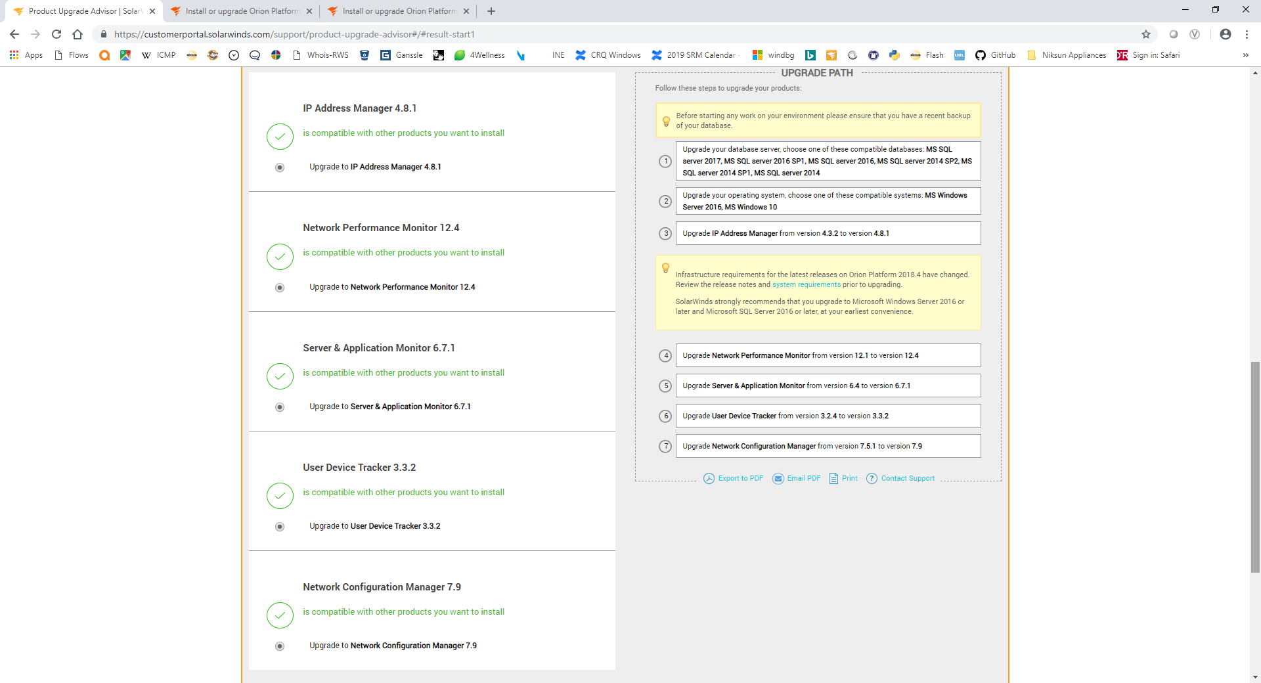The image size is (1261, 683).
Task: Bookmark this page with the star icon
Action: (x=1146, y=34)
